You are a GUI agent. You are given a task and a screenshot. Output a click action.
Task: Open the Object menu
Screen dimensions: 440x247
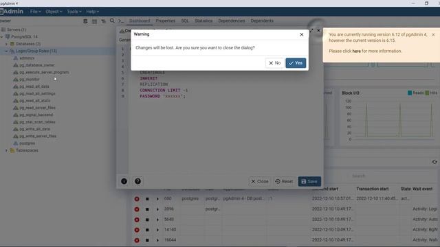54,12
